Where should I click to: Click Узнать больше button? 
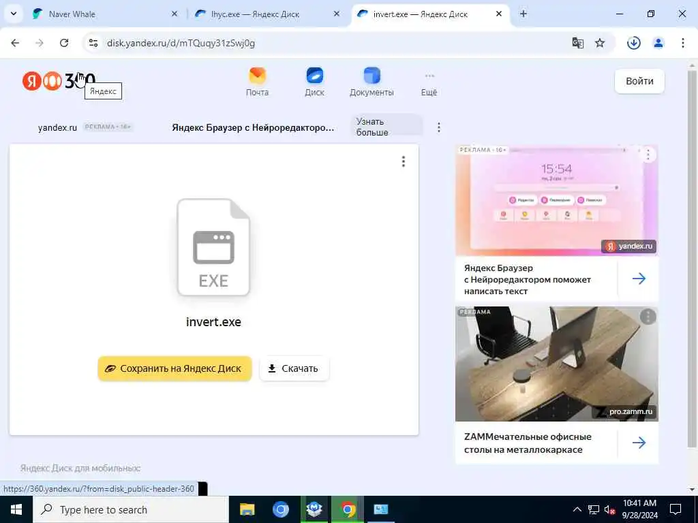pos(386,127)
